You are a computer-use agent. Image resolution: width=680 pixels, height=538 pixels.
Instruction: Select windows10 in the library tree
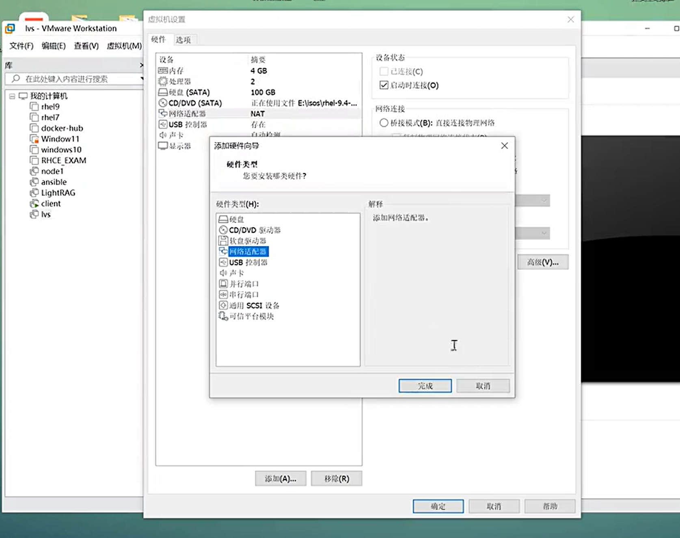[61, 150]
